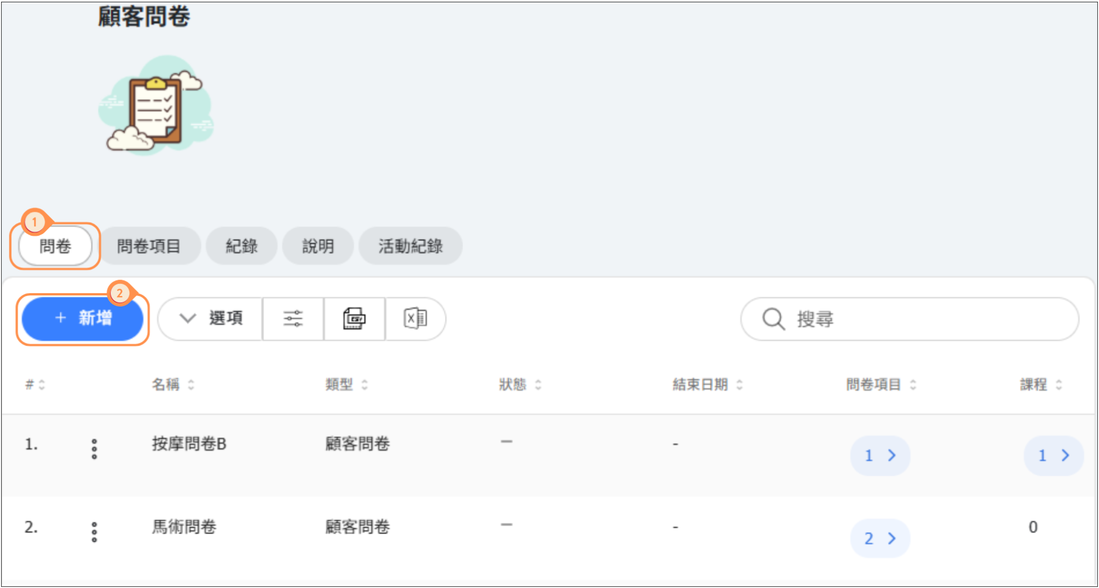Click the search magnifier icon
This screenshot has height=588, width=1099.
pyautogui.click(x=773, y=319)
